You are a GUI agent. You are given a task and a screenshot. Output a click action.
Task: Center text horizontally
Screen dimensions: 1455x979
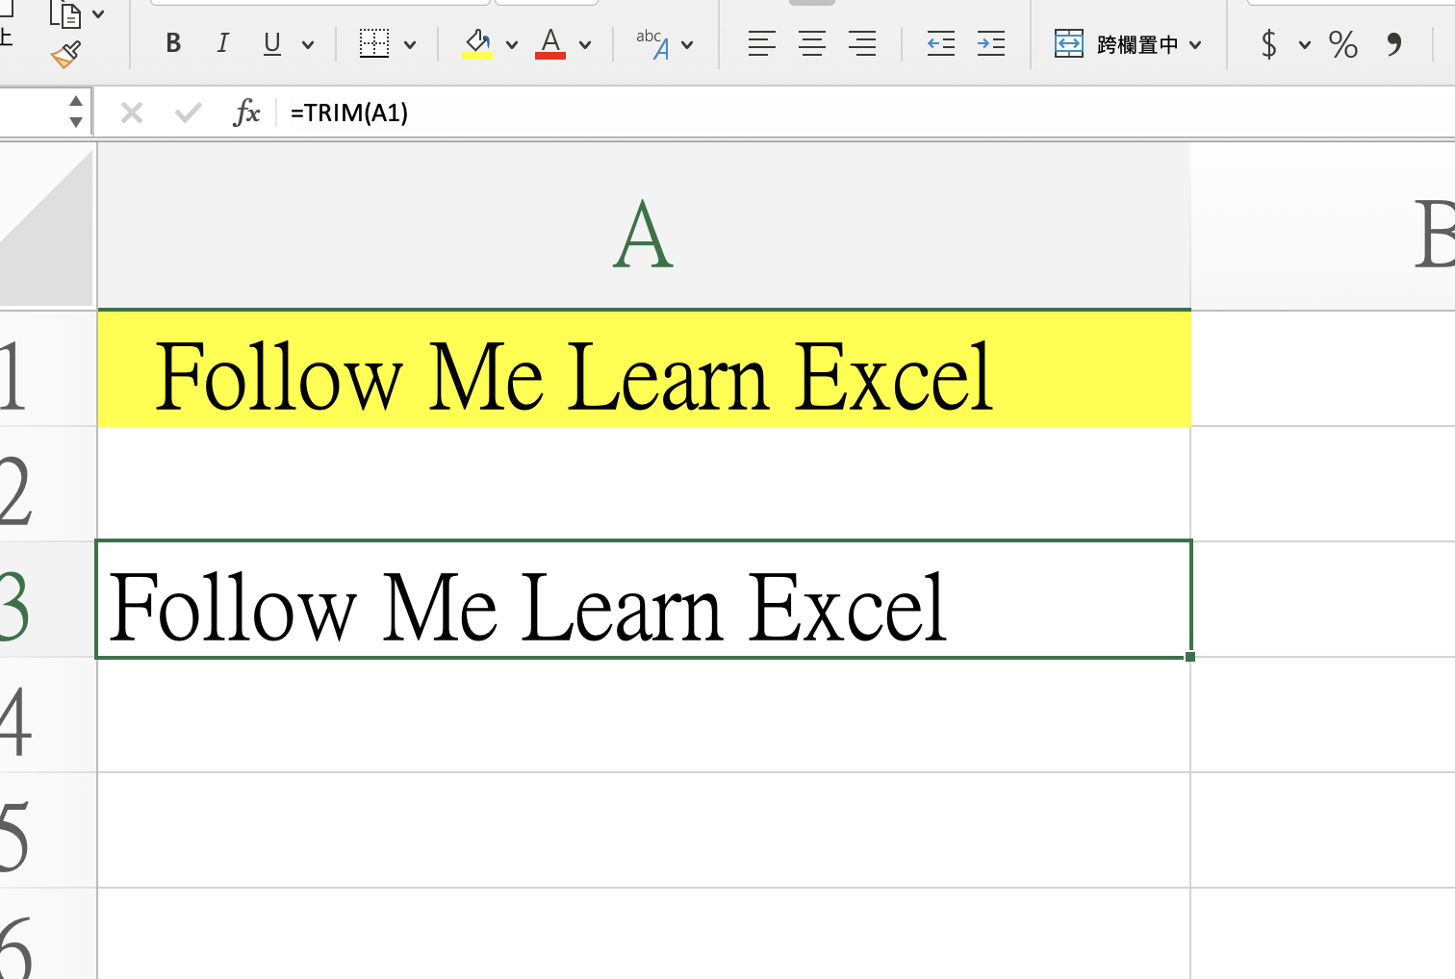click(812, 43)
